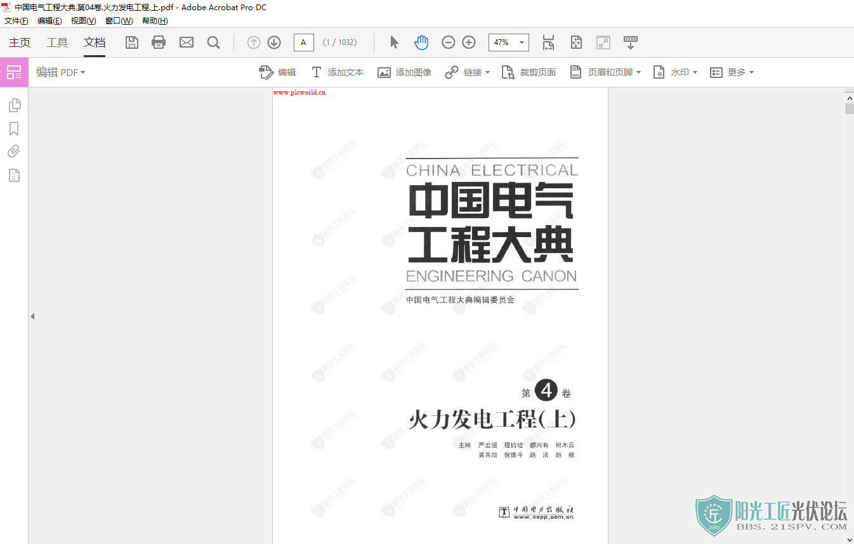Choose the selection arrow tool
The image size is (854, 544).
(x=394, y=42)
